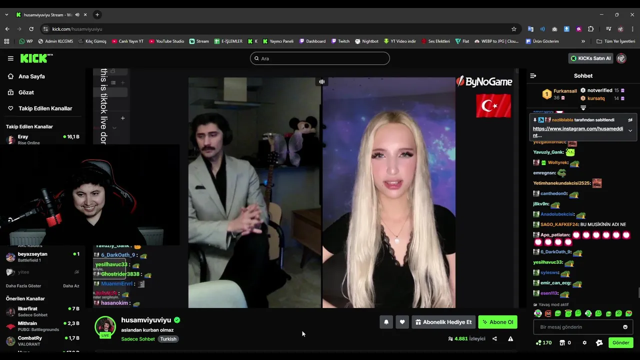Mute the audio on the stream tab
The width and height of the screenshot is (640, 360).
pyautogui.click(x=77, y=15)
